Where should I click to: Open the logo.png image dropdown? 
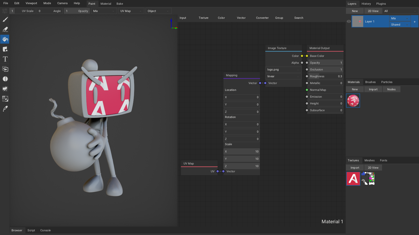283,69
